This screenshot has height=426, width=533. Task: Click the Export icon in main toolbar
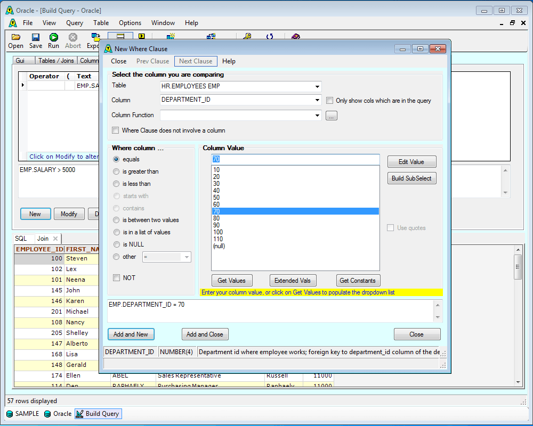click(95, 37)
